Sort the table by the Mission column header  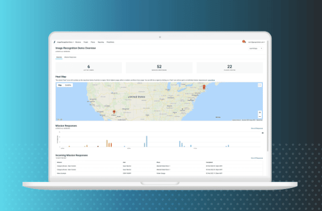pos(59,162)
